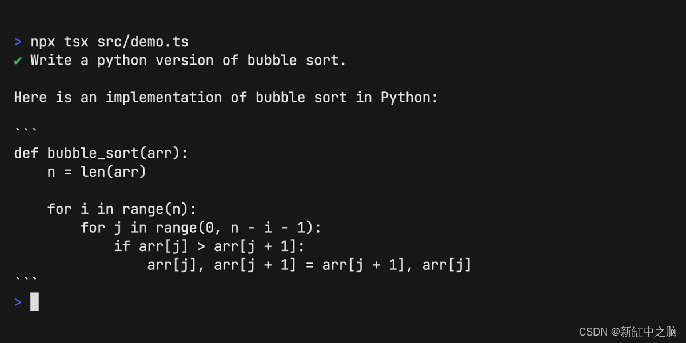The width and height of the screenshot is (686, 343).
Task: Click the CSDN watermark text
Action: [x=628, y=332]
